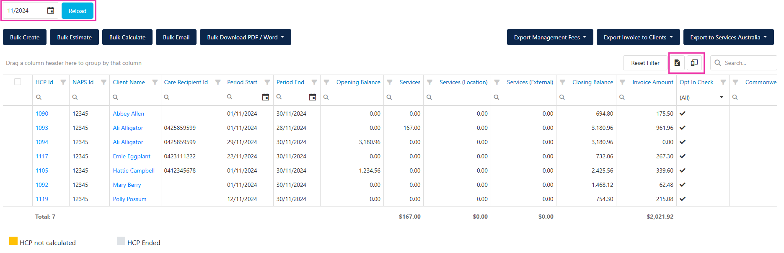The height and width of the screenshot is (253, 784).
Task: Open HCP Id 1117 link
Action: 42,156
